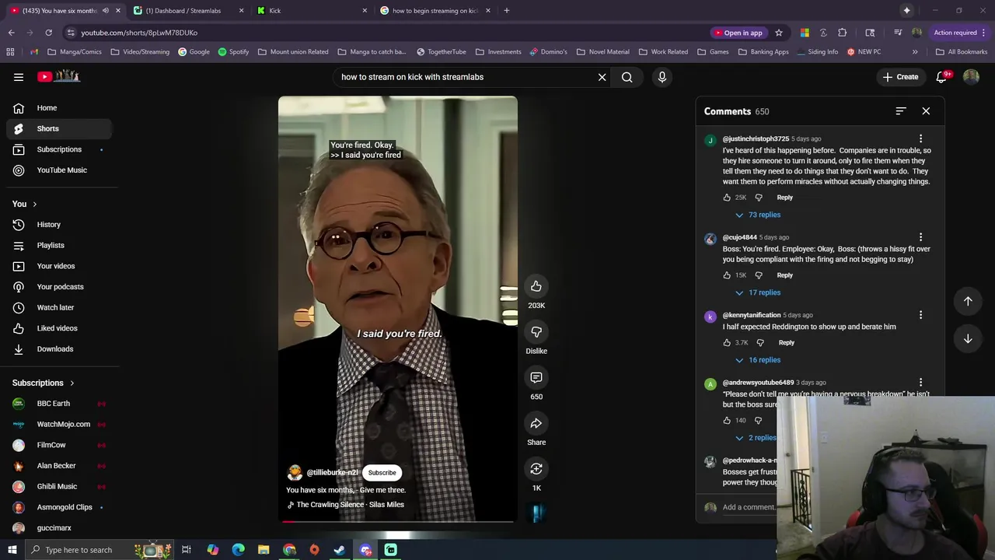Expand 73 replies thread
995x560 pixels.
(758, 215)
